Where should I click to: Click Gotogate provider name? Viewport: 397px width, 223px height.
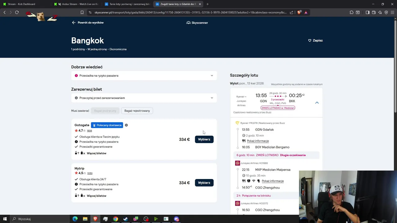click(x=82, y=125)
